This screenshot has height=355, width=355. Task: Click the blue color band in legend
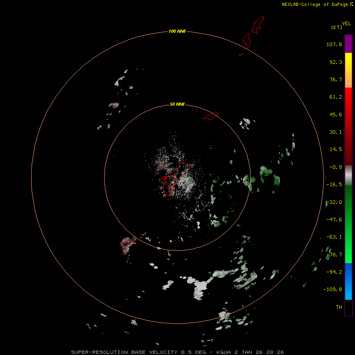[x=348, y=281]
